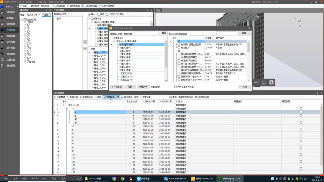Open the 模型 combo box showing 综合办公楼
Screen dimensions: 324x182
pos(33,15)
